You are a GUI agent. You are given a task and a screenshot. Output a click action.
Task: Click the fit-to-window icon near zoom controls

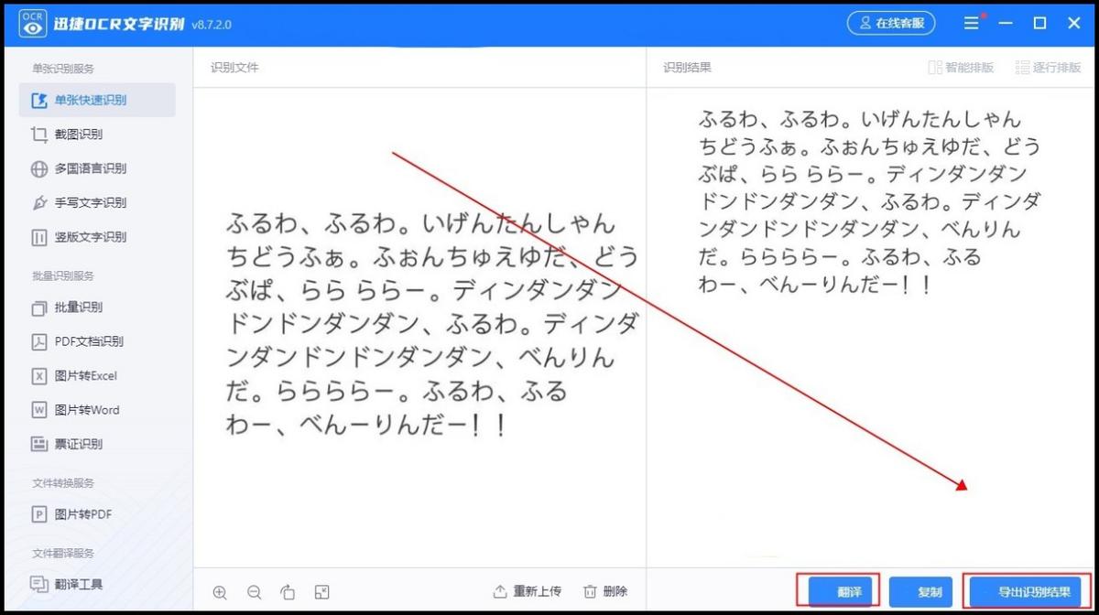click(322, 591)
